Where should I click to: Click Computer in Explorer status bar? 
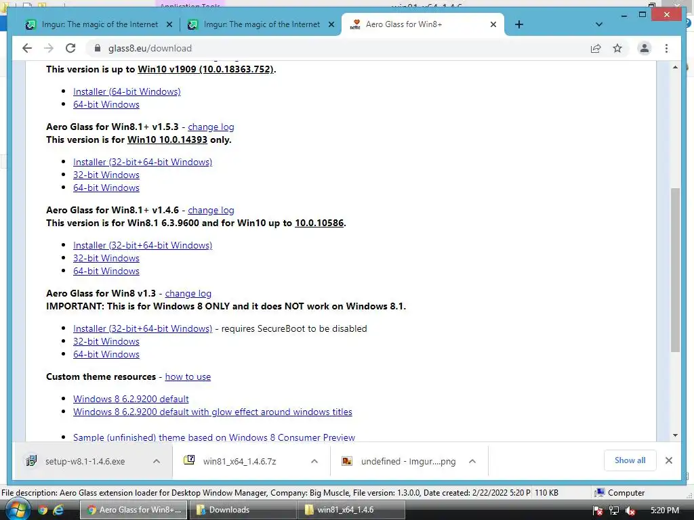pyautogui.click(x=619, y=493)
